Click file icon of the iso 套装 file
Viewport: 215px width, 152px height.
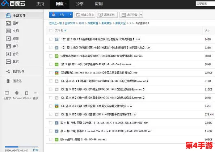[x=56, y=114]
